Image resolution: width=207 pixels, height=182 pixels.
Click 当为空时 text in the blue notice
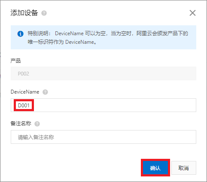(121, 33)
